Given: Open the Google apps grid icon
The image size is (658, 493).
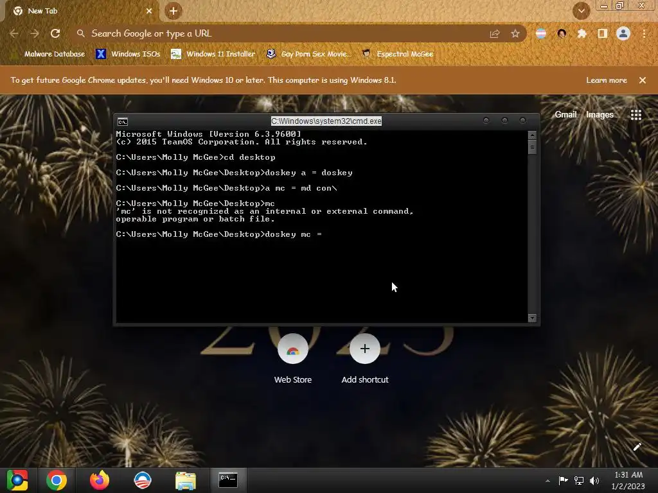Looking at the screenshot, I should click(636, 115).
